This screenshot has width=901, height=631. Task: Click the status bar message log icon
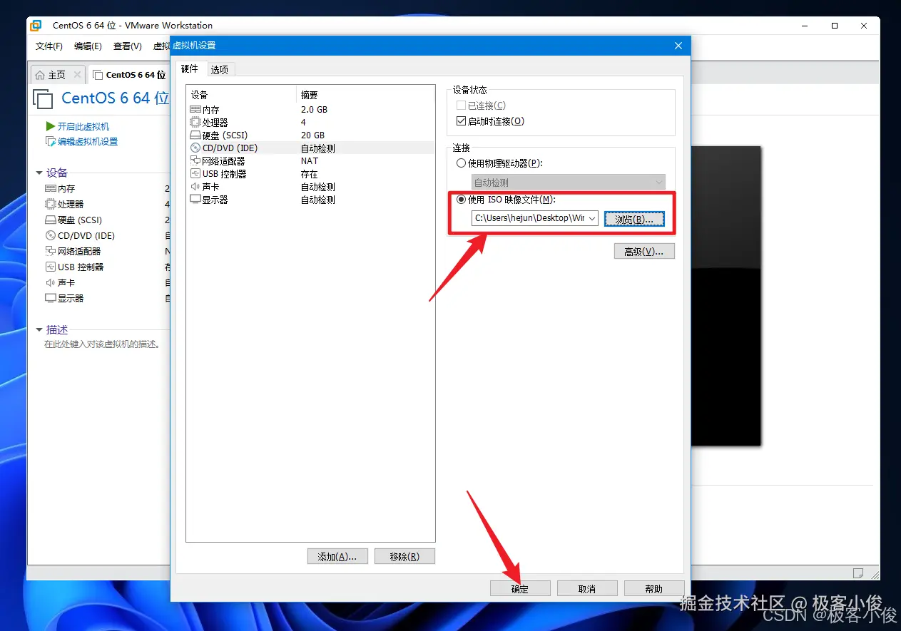859,573
